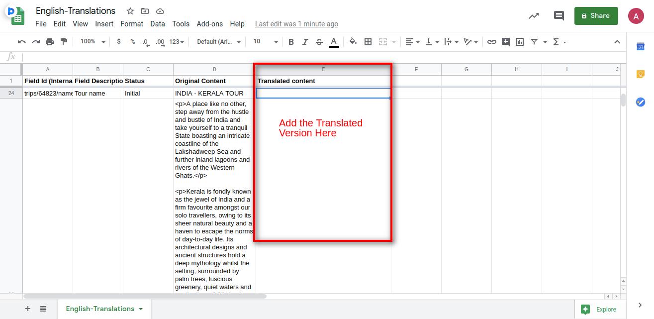Pick a text color with underlined A
The image size is (654, 319).
click(x=334, y=42)
